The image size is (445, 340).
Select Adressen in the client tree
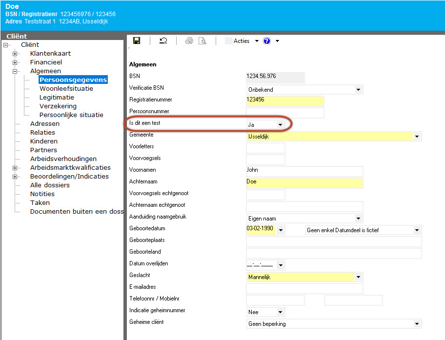pos(45,124)
